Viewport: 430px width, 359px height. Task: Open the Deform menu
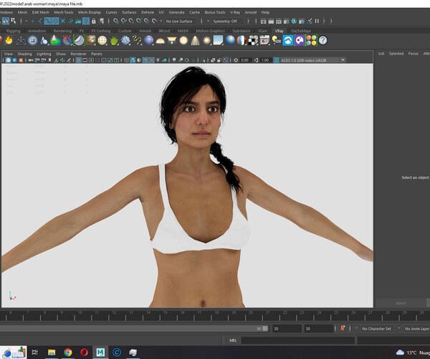pyautogui.click(x=148, y=12)
